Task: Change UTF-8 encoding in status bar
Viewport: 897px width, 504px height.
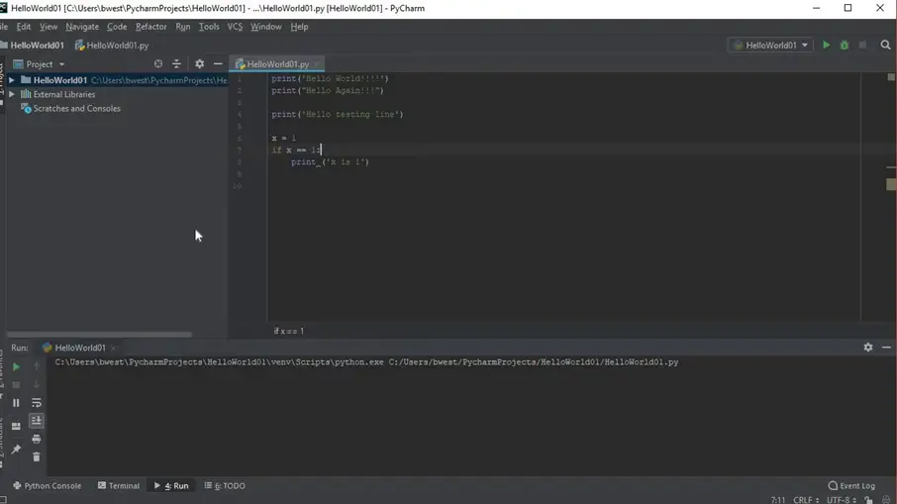Action: [841, 499]
